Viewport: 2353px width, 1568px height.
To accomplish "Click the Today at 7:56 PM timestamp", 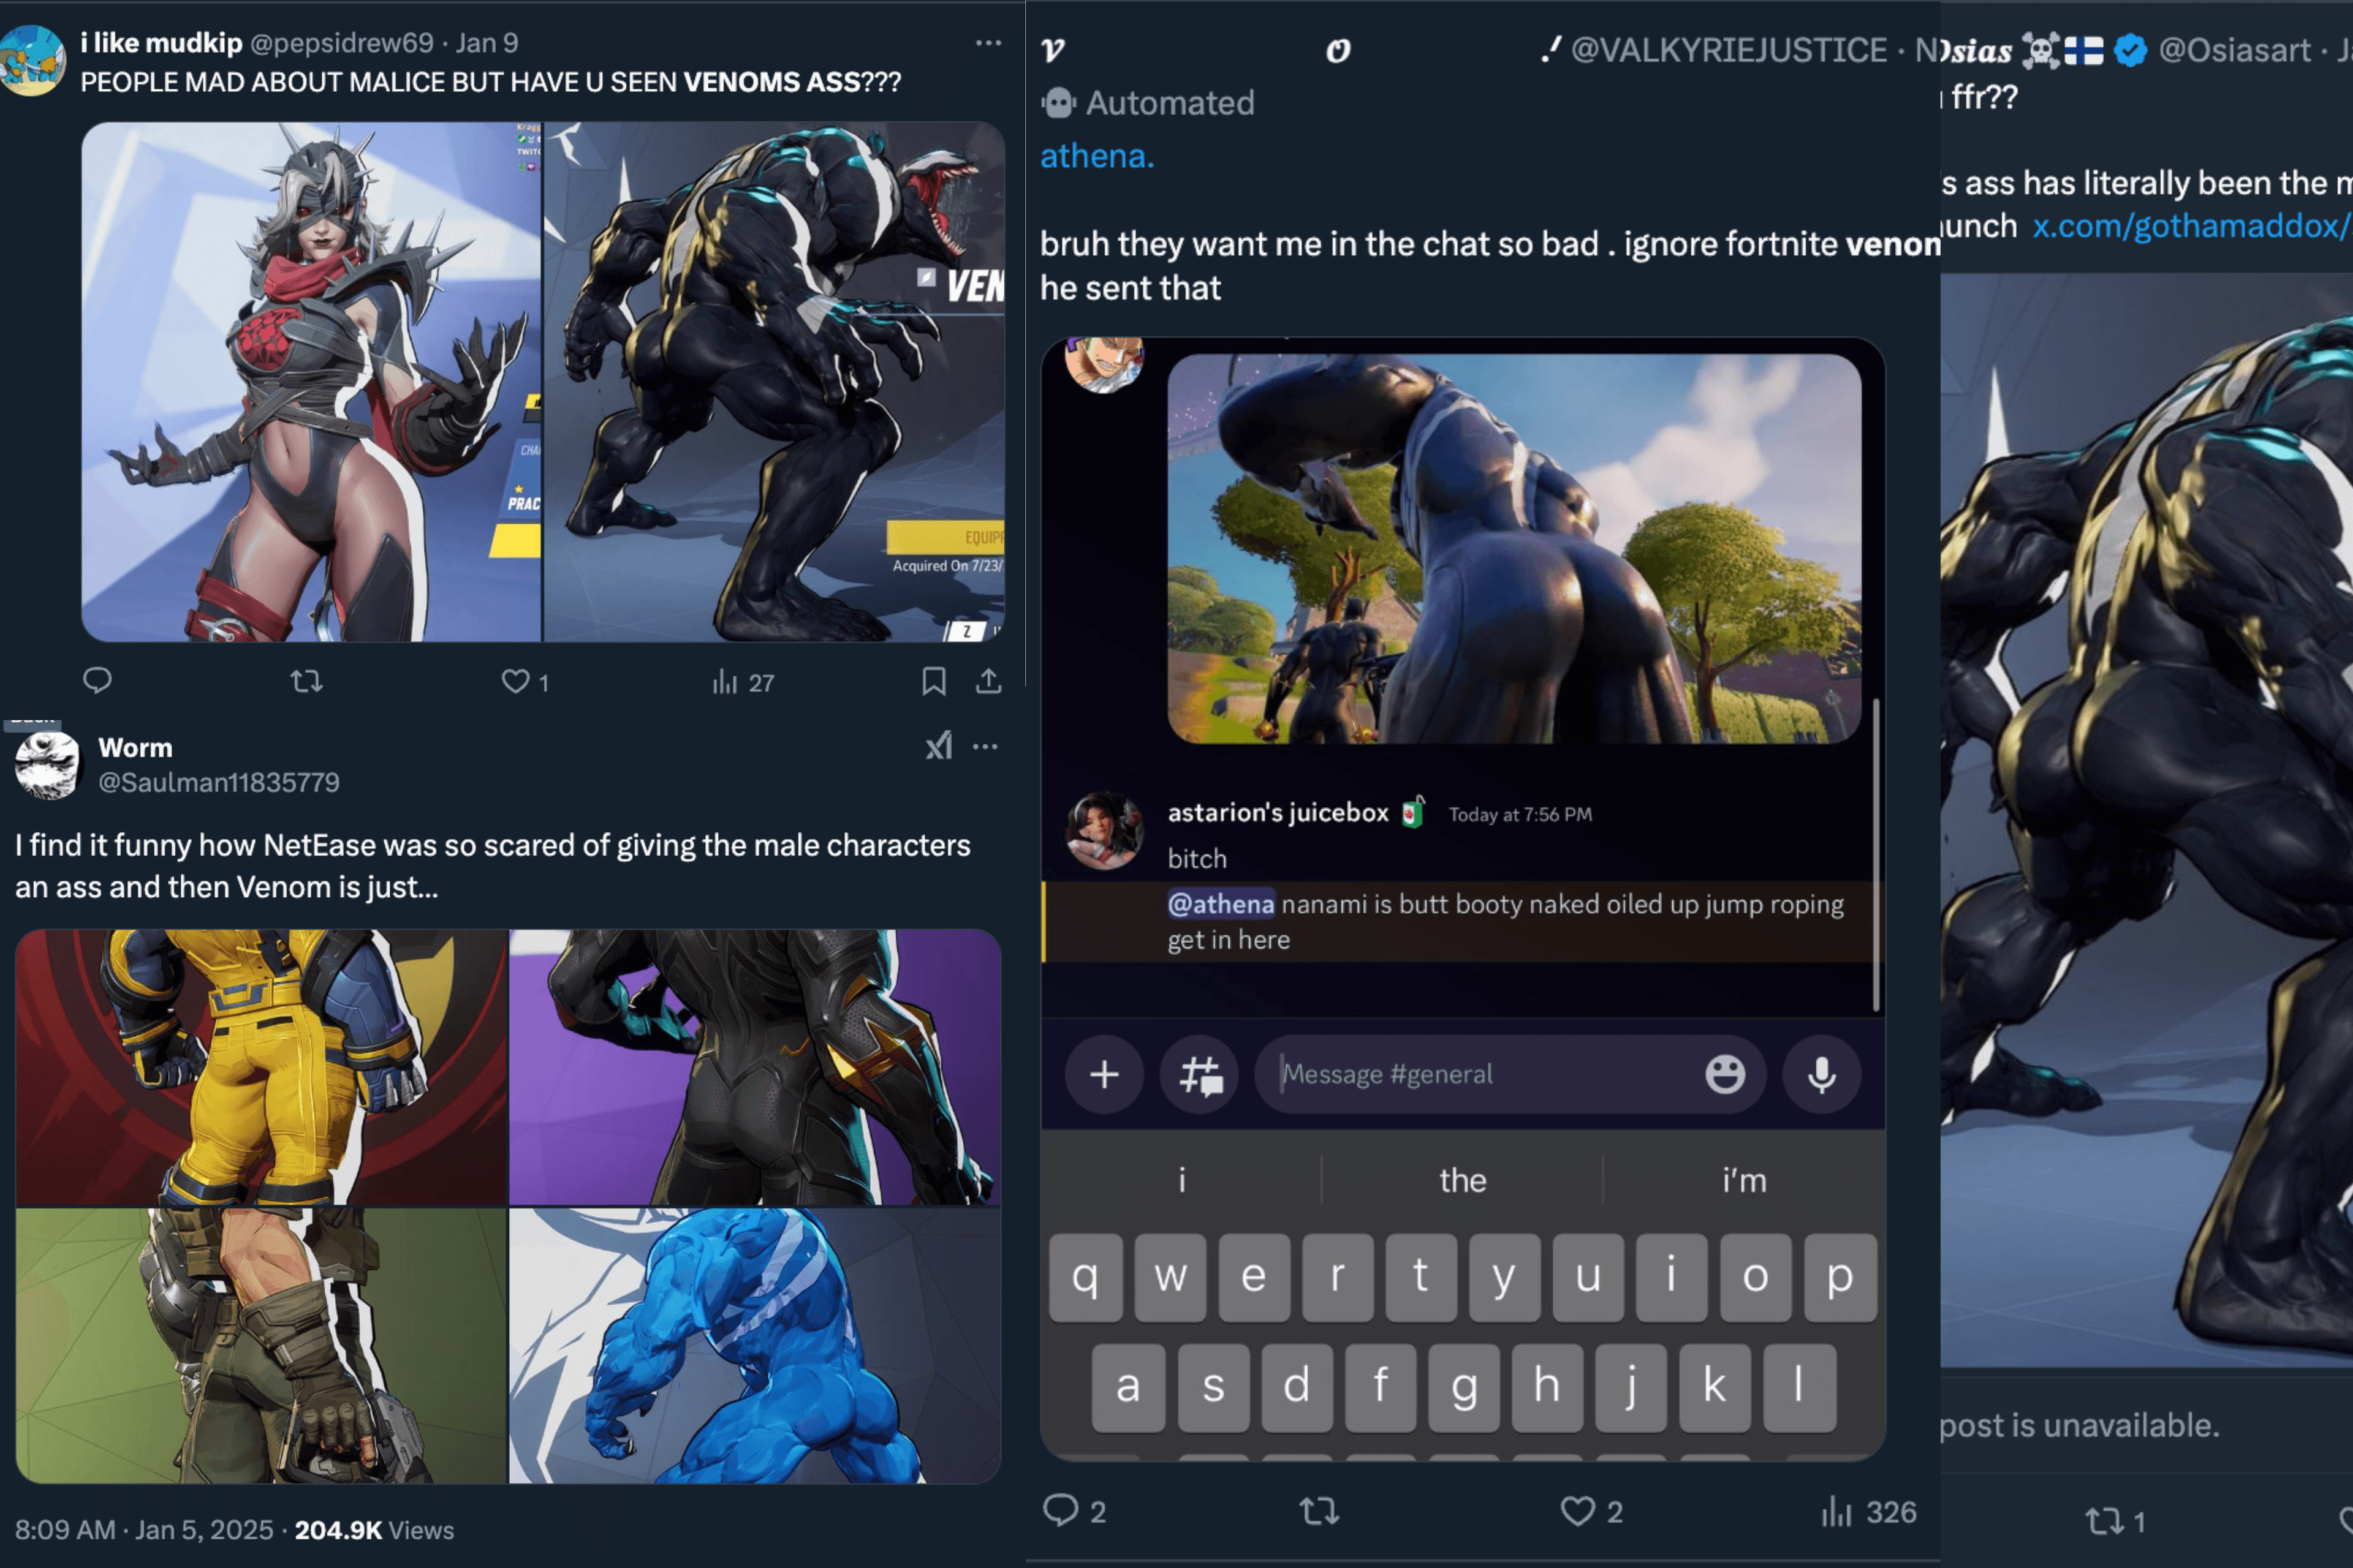I will [1520, 815].
